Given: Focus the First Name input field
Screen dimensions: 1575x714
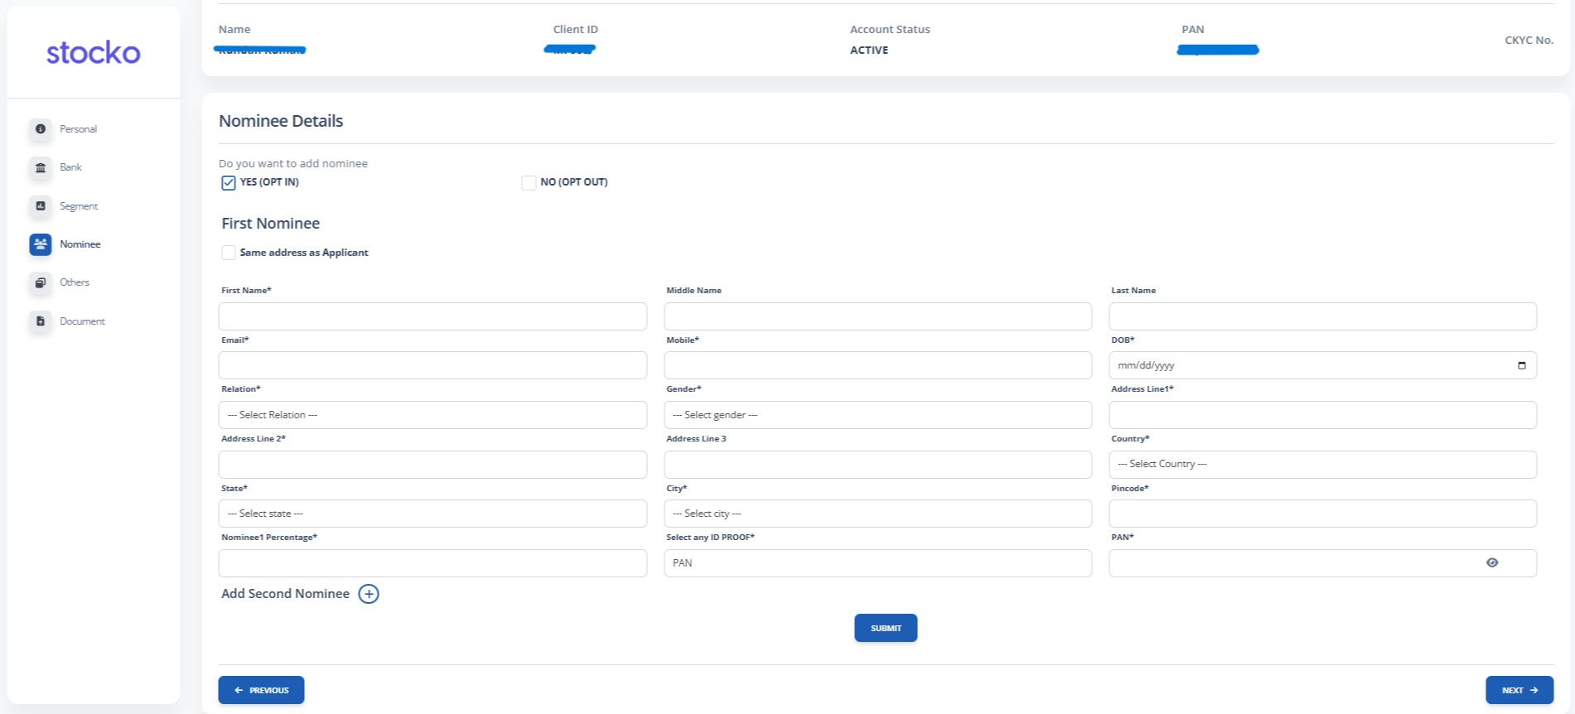Looking at the screenshot, I should pos(432,316).
